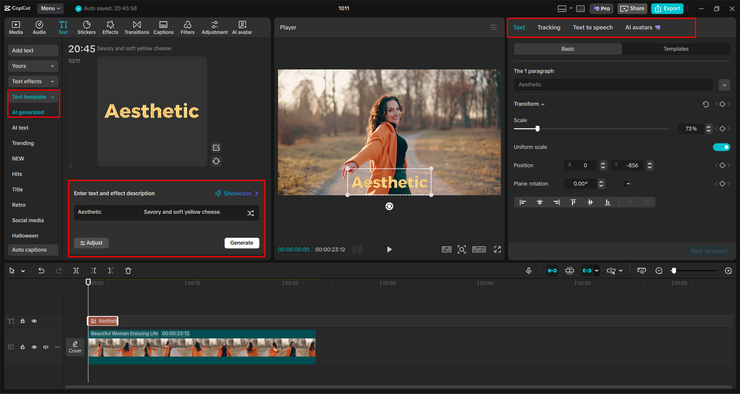Open the Transitions panel
The image size is (740, 394).
(137, 27)
